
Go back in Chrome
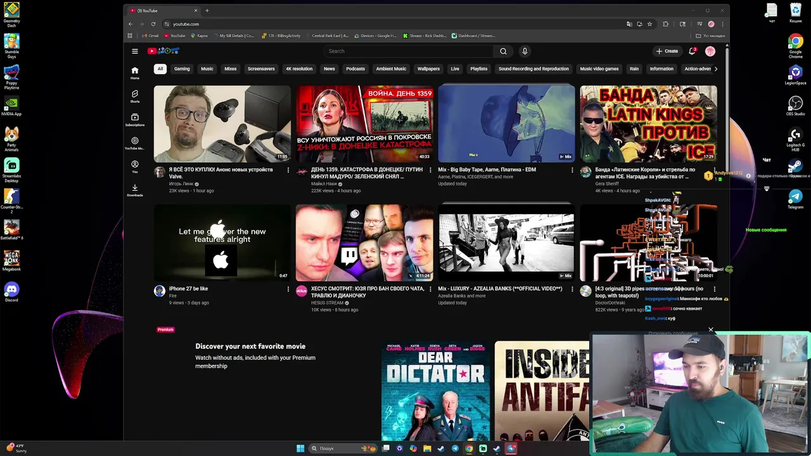point(131,24)
